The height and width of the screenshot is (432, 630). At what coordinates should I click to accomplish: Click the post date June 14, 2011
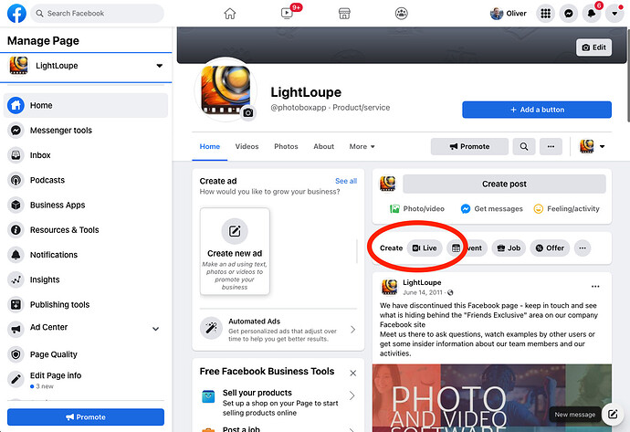point(422,292)
